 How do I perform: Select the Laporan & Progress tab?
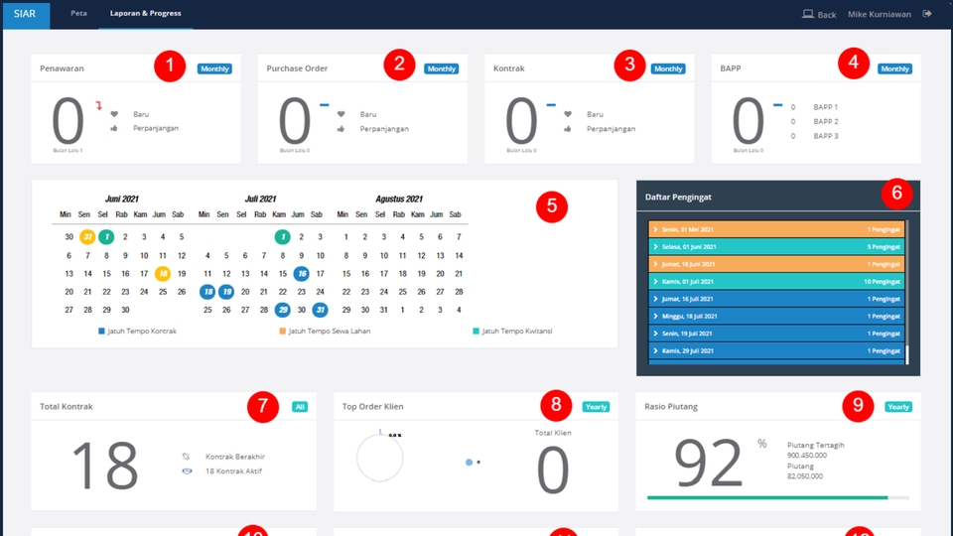pos(145,13)
